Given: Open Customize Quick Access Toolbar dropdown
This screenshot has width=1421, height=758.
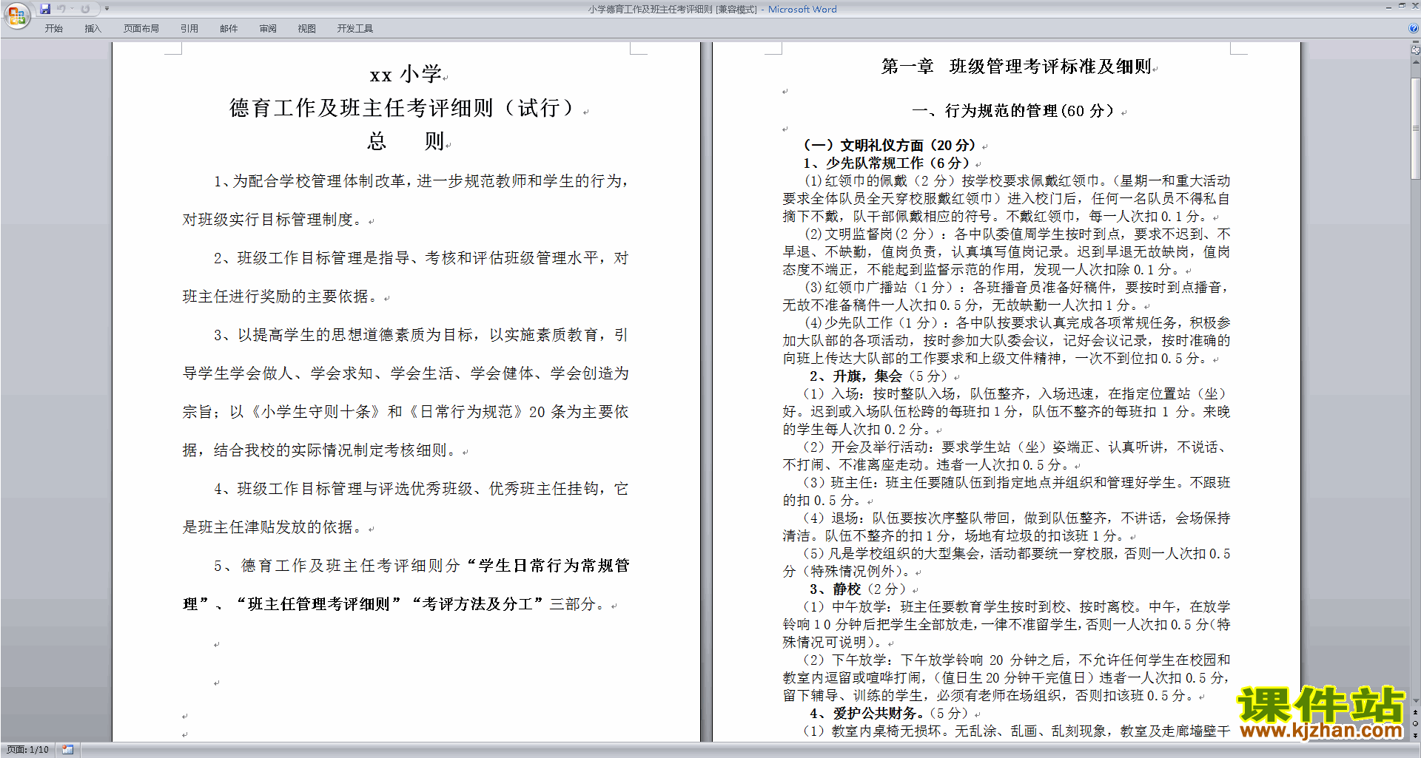Looking at the screenshot, I should tap(107, 9).
